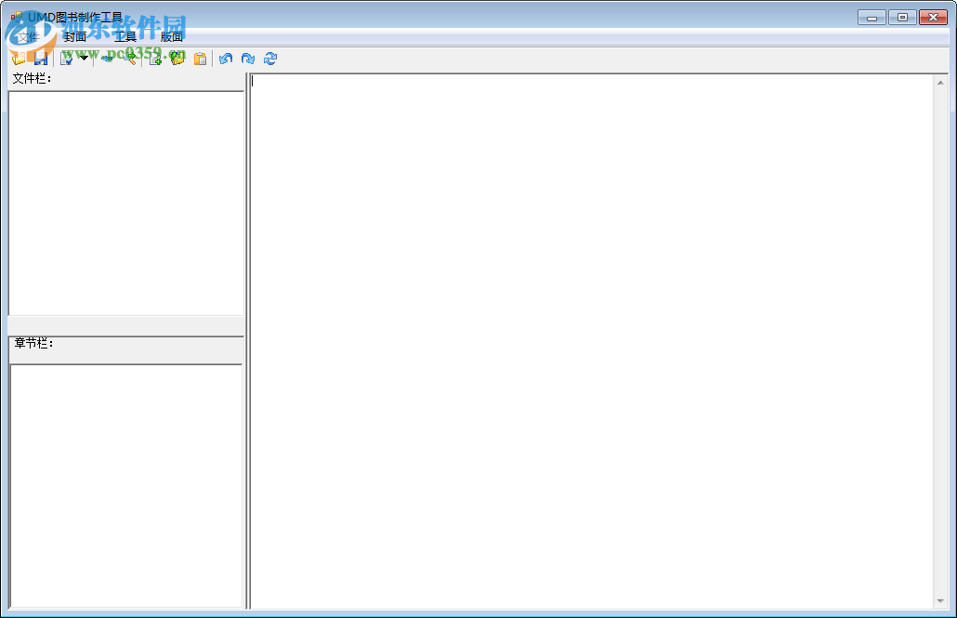Open the 封面 menu
This screenshot has width=957, height=618.
tap(75, 37)
